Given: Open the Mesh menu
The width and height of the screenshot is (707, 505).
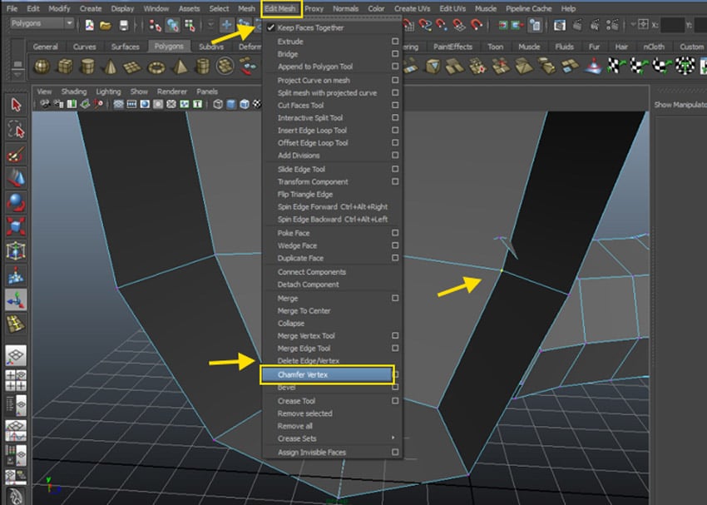Looking at the screenshot, I should point(245,8).
